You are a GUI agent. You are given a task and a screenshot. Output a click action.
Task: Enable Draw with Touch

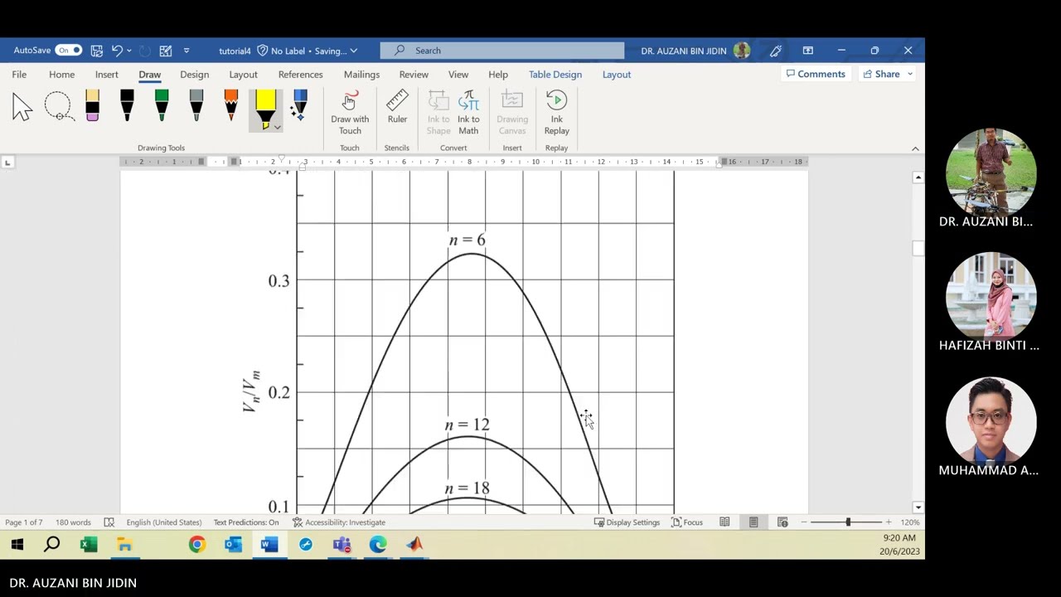pos(350,114)
